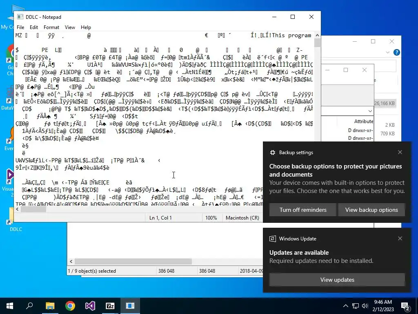Click the Attribute column header
Viewport: 418px width, 314px height.
[x=364, y=121]
